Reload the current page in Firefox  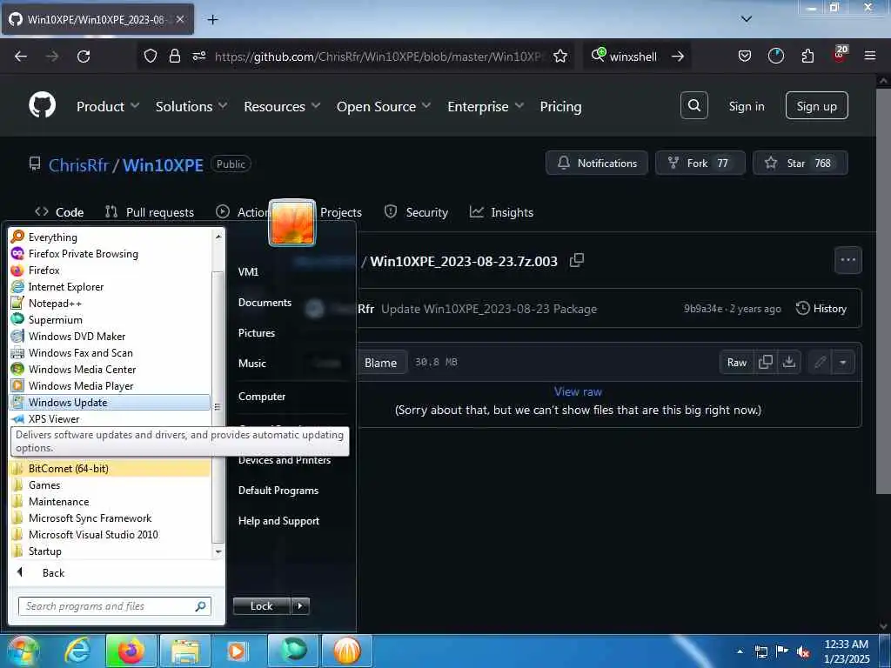[84, 56]
